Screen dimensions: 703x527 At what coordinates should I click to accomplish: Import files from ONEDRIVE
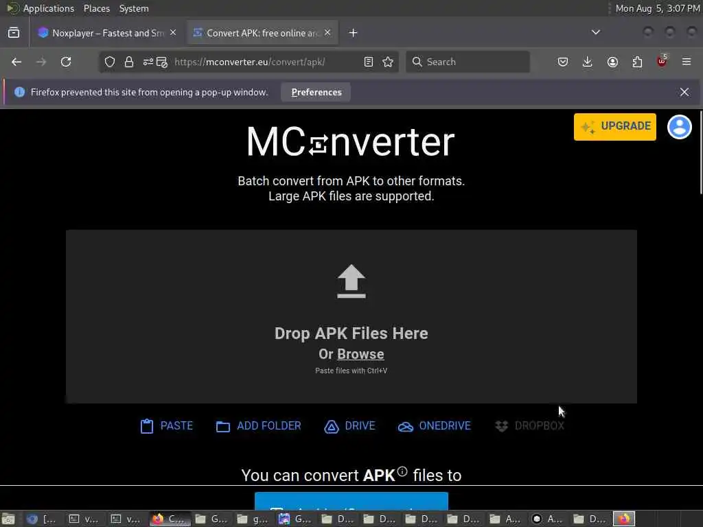click(434, 425)
